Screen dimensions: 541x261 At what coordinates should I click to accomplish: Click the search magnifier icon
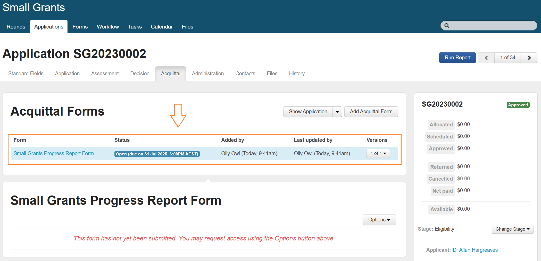[x=447, y=26]
